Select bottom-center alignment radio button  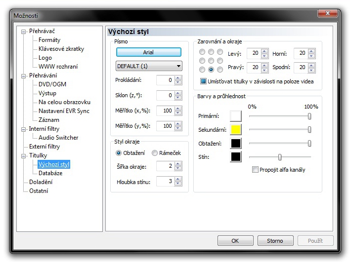[211, 70]
